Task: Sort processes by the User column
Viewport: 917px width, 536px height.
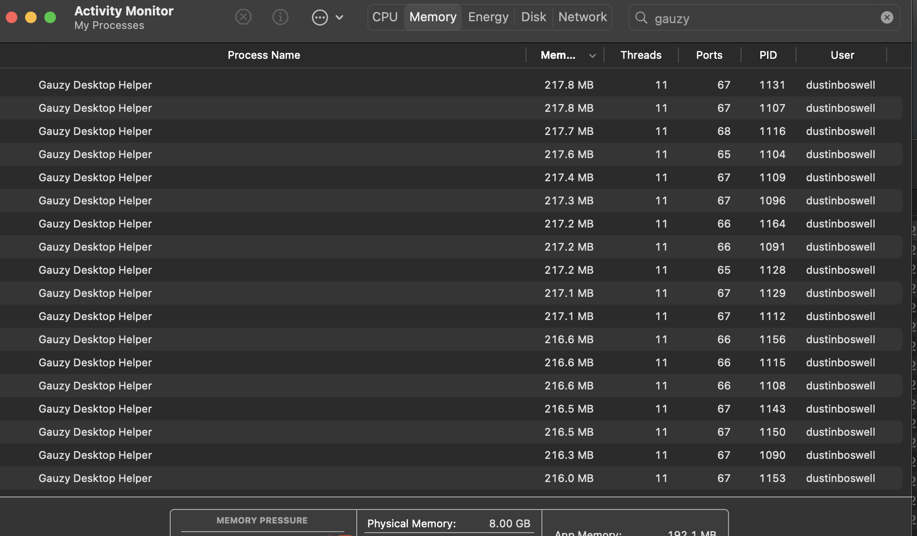Action: 841,55
